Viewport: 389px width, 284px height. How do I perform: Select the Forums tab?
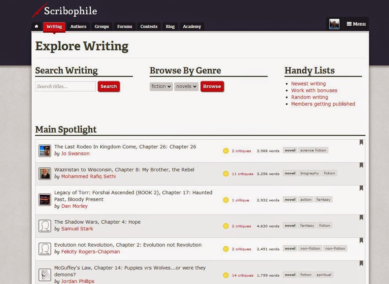coord(124,26)
